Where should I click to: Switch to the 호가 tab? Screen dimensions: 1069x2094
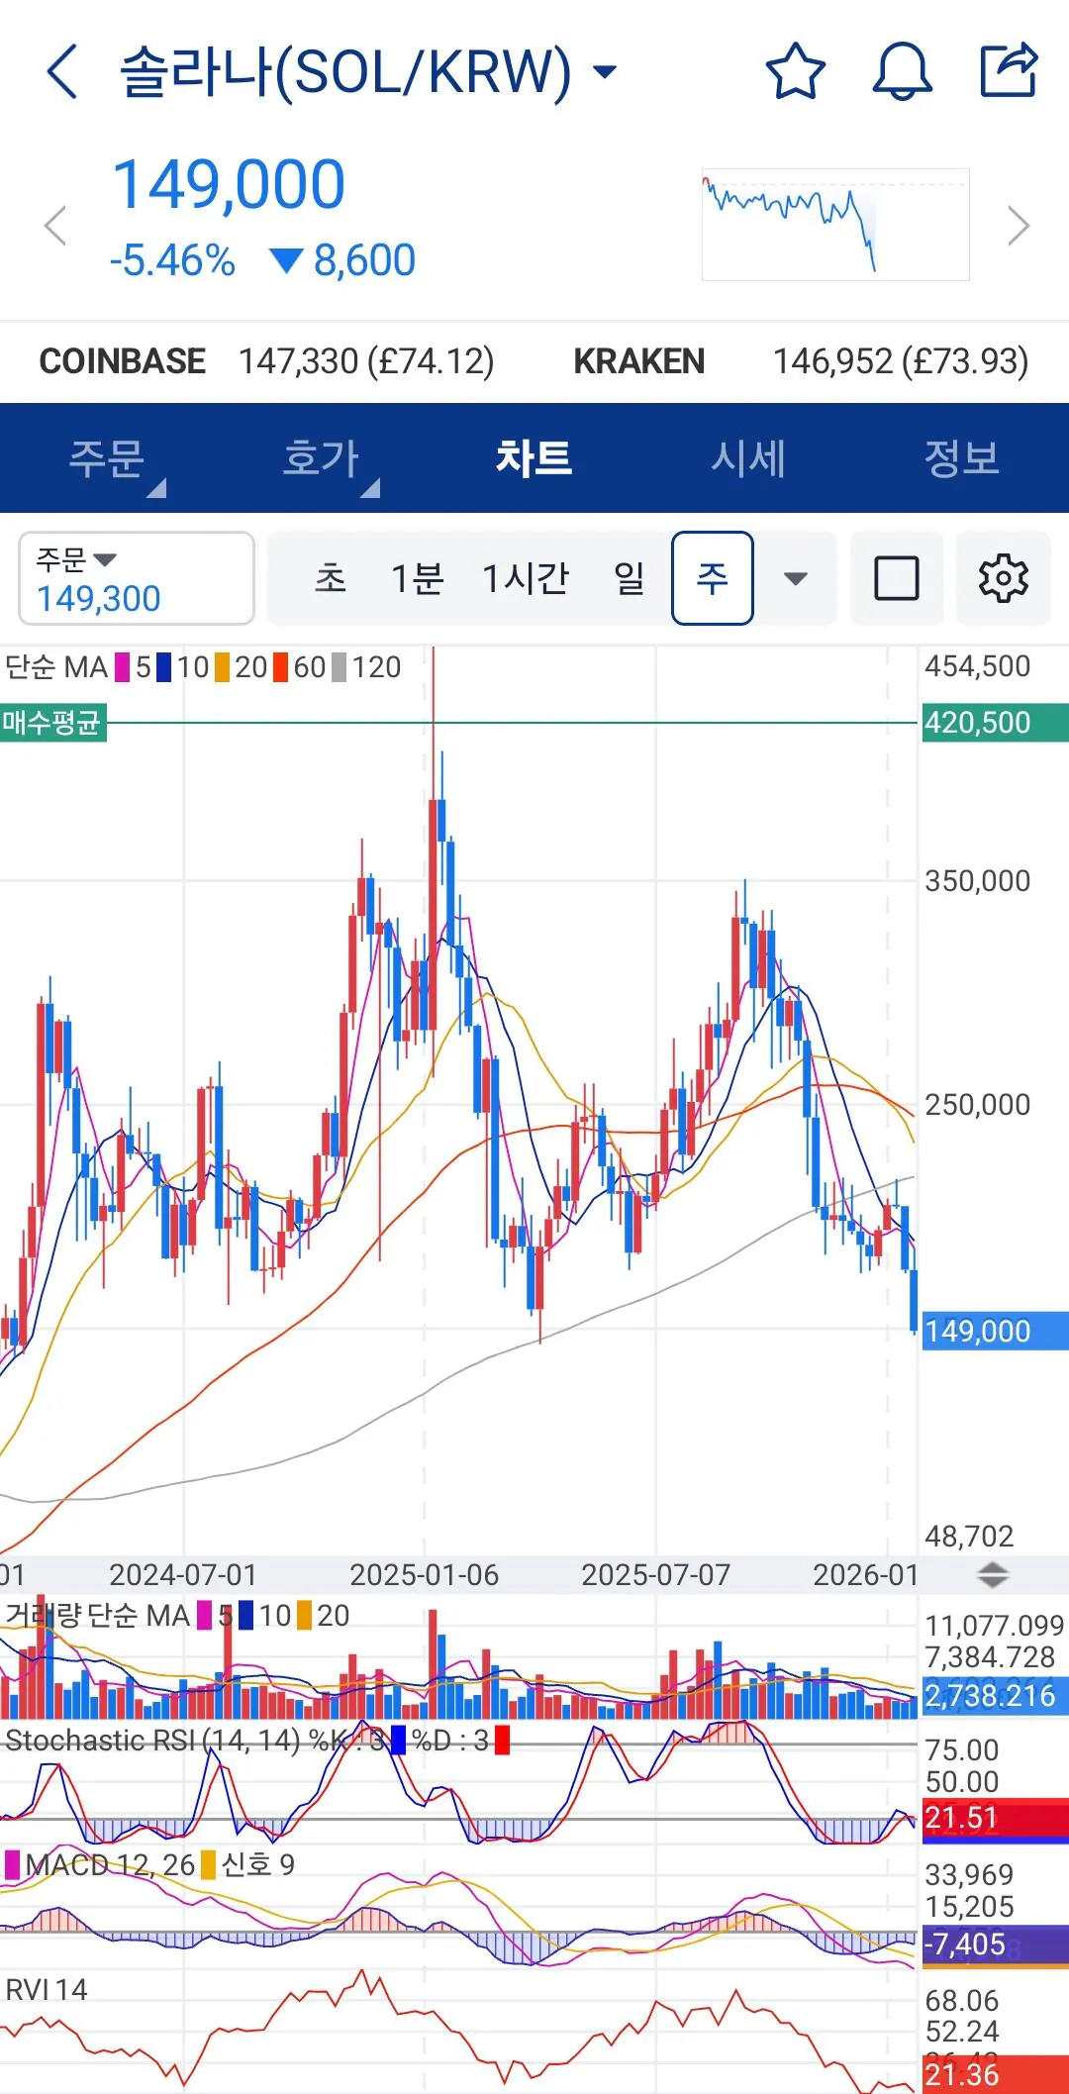[x=321, y=458]
